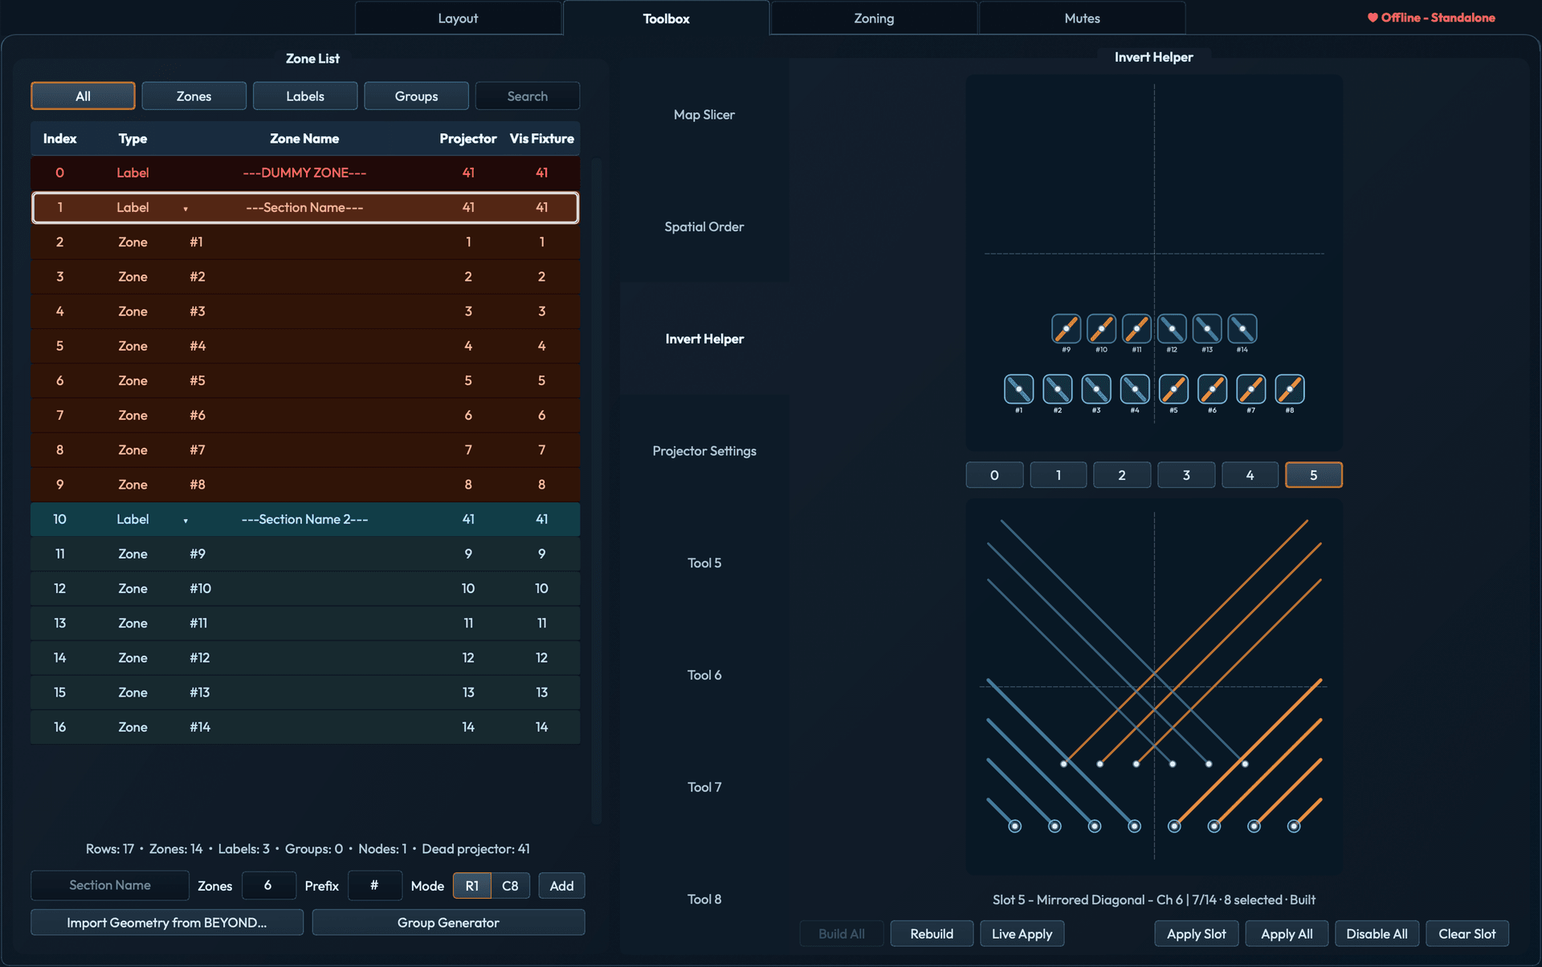Set Mode to R1
Viewport: 1542px width, 967px height.
pos(472,886)
